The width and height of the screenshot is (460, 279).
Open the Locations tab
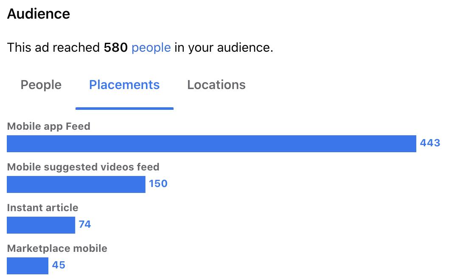[x=216, y=85]
